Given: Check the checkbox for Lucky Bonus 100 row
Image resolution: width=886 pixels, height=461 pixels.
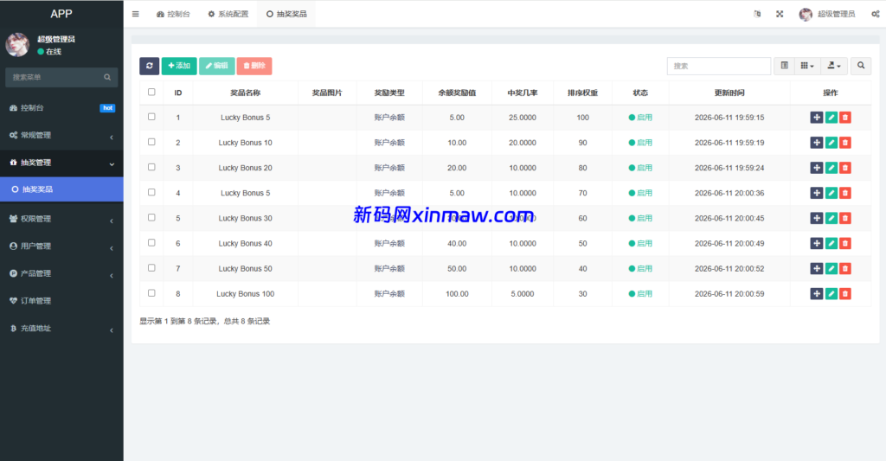Looking at the screenshot, I should (151, 292).
